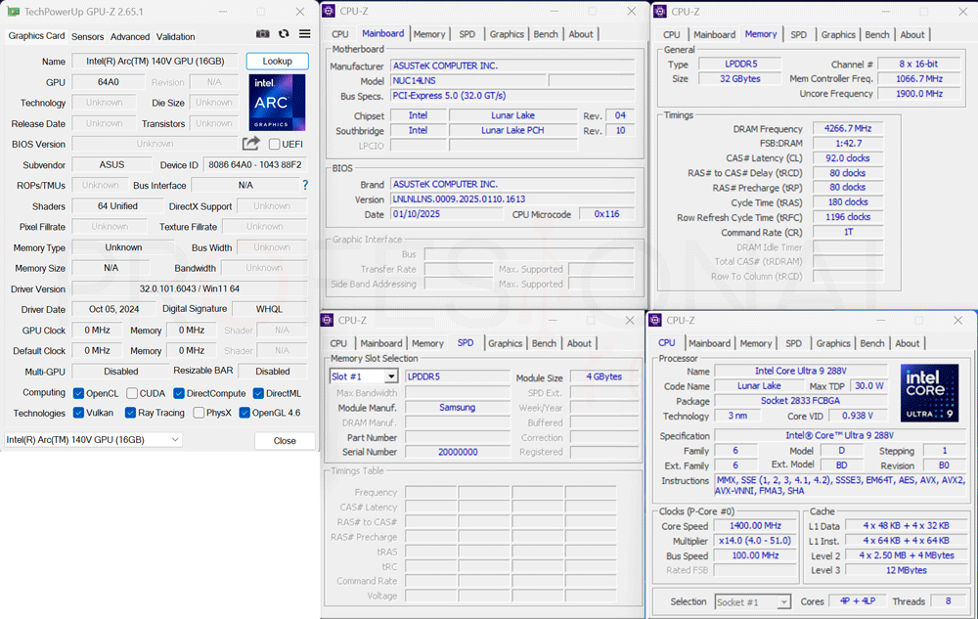Toggle the PhysX checkbox
The height and width of the screenshot is (619, 978).
coord(199,413)
